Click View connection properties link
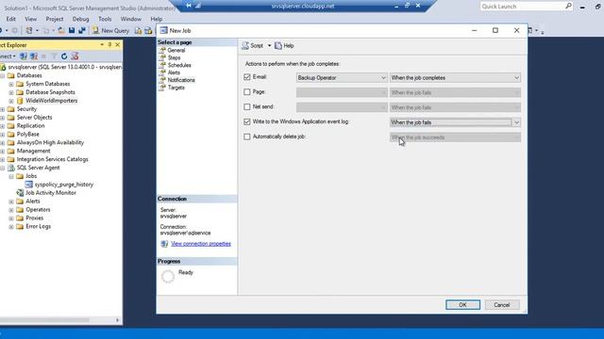 tap(201, 244)
